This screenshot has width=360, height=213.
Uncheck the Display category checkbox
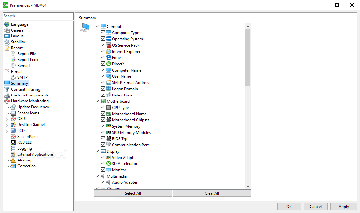pyautogui.click(x=98, y=151)
